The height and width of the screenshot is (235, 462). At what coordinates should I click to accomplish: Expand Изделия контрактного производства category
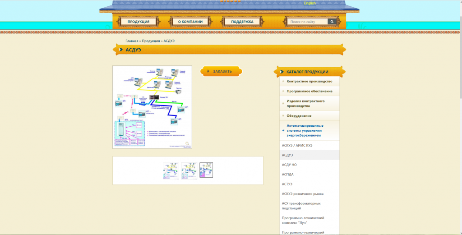pos(306,103)
